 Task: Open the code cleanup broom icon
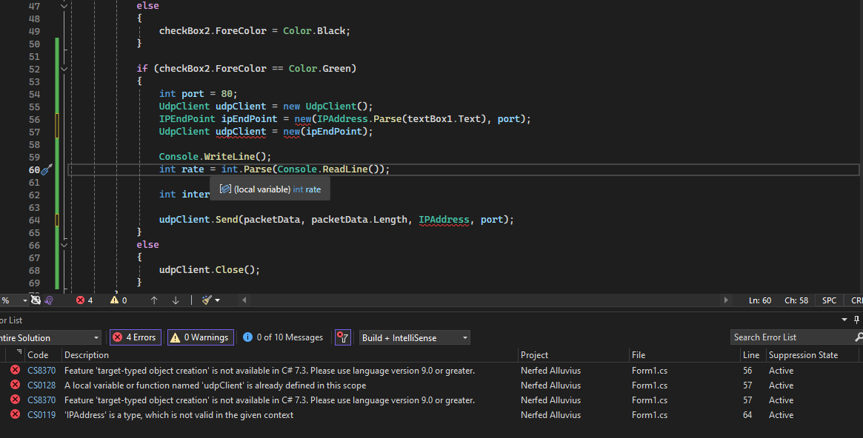coord(207,300)
